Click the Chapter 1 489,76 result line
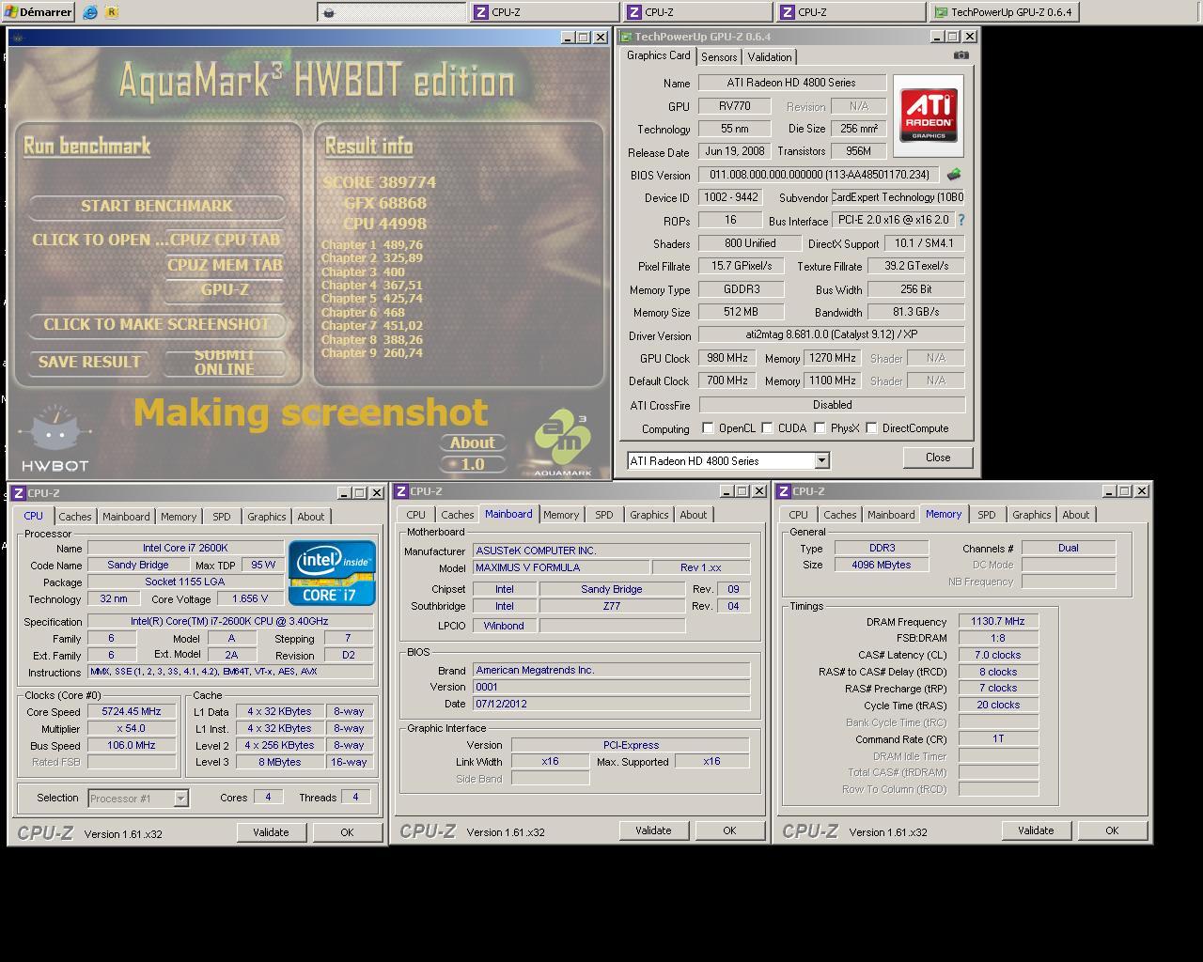This screenshot has width=1203, height=962. [372, 244]
